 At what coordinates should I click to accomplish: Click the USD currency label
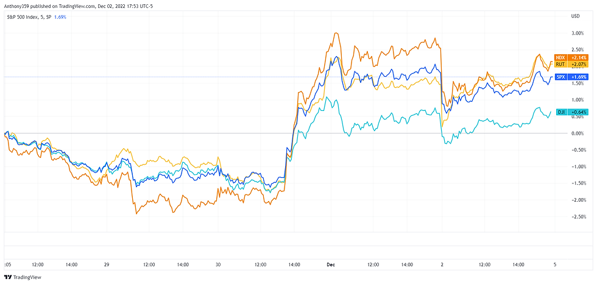point(575,15)
